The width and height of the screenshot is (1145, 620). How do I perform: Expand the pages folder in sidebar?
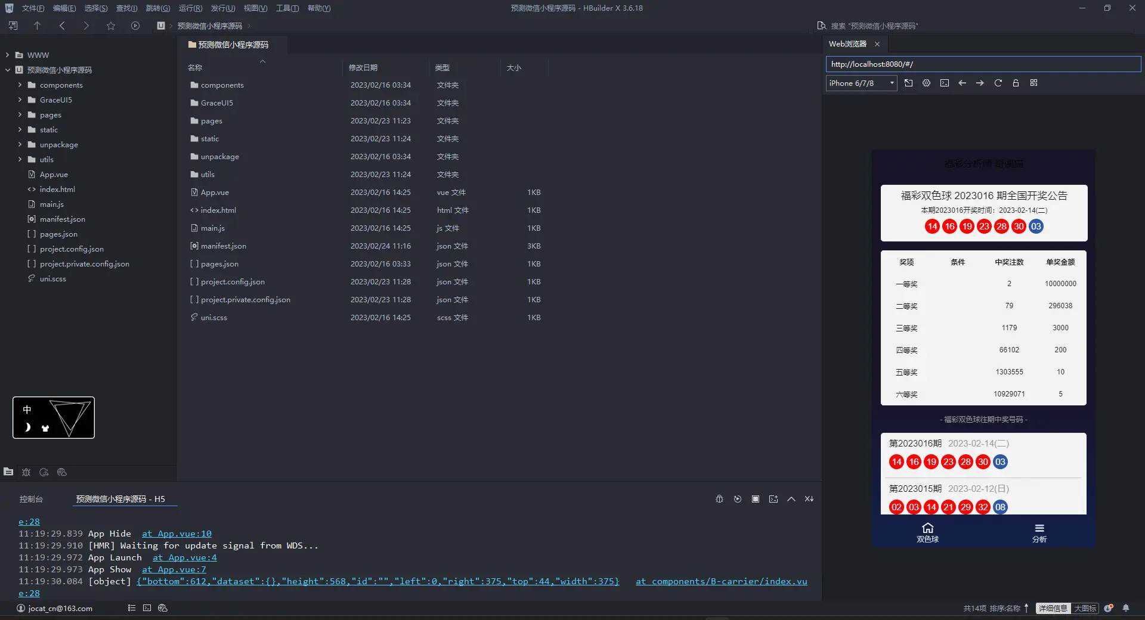[20, 114]
